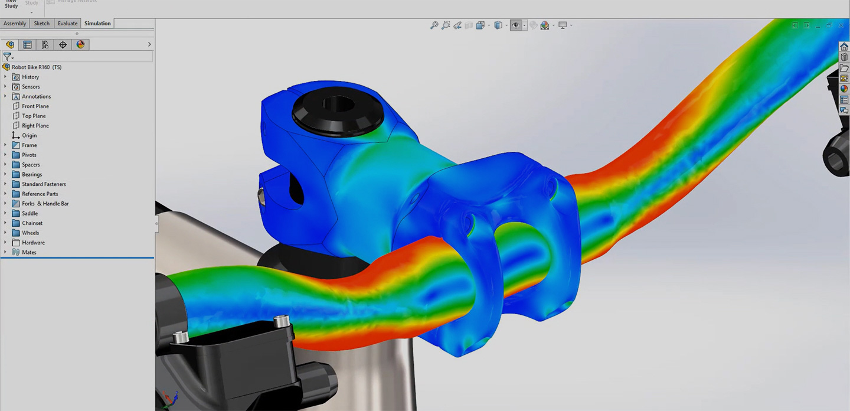Open the PropertyManager tab in left panel
The height and width of the screenshot is (411, 850).
pyautogui.click(x=27, y=44)
